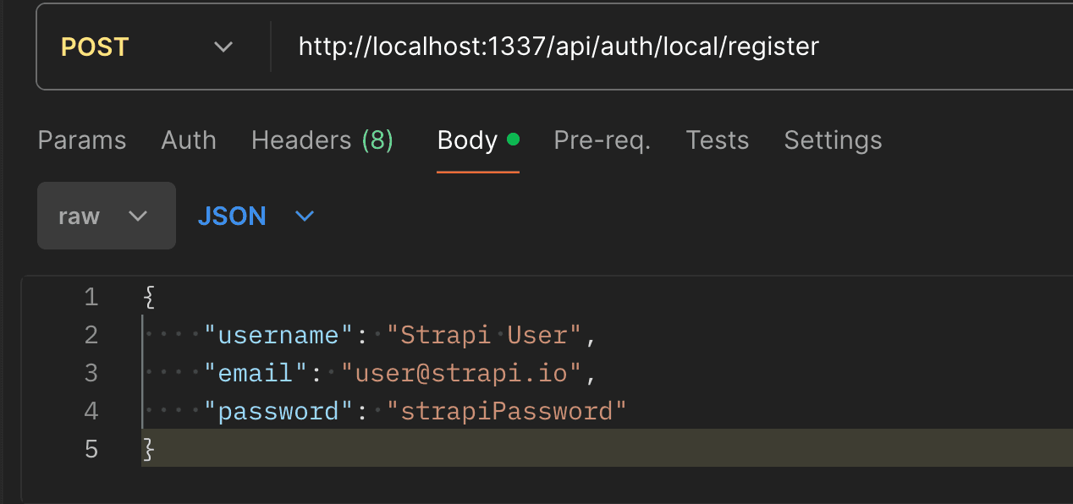The width and height of the screenshot is (1073, 504).
Task: Select the Body tab
Action: [478, 140]
